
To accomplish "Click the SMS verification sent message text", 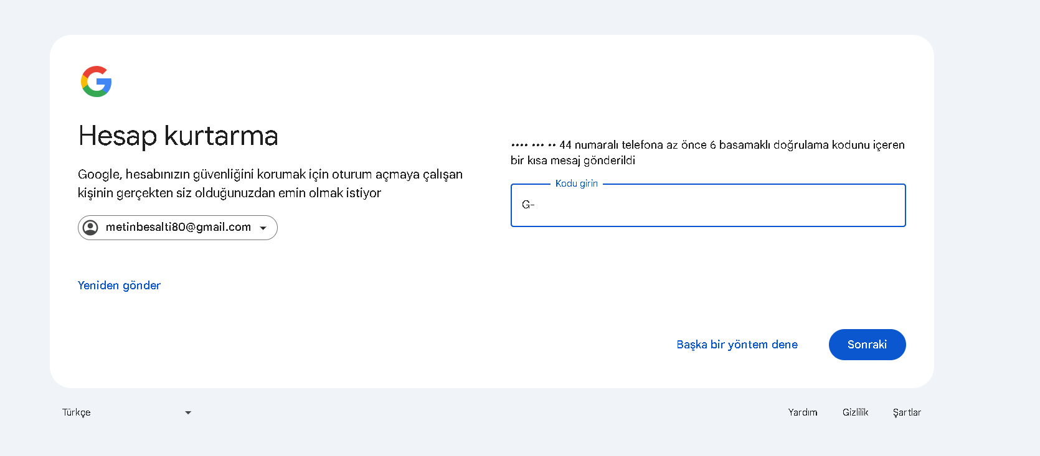I will [x=707, y=152].
